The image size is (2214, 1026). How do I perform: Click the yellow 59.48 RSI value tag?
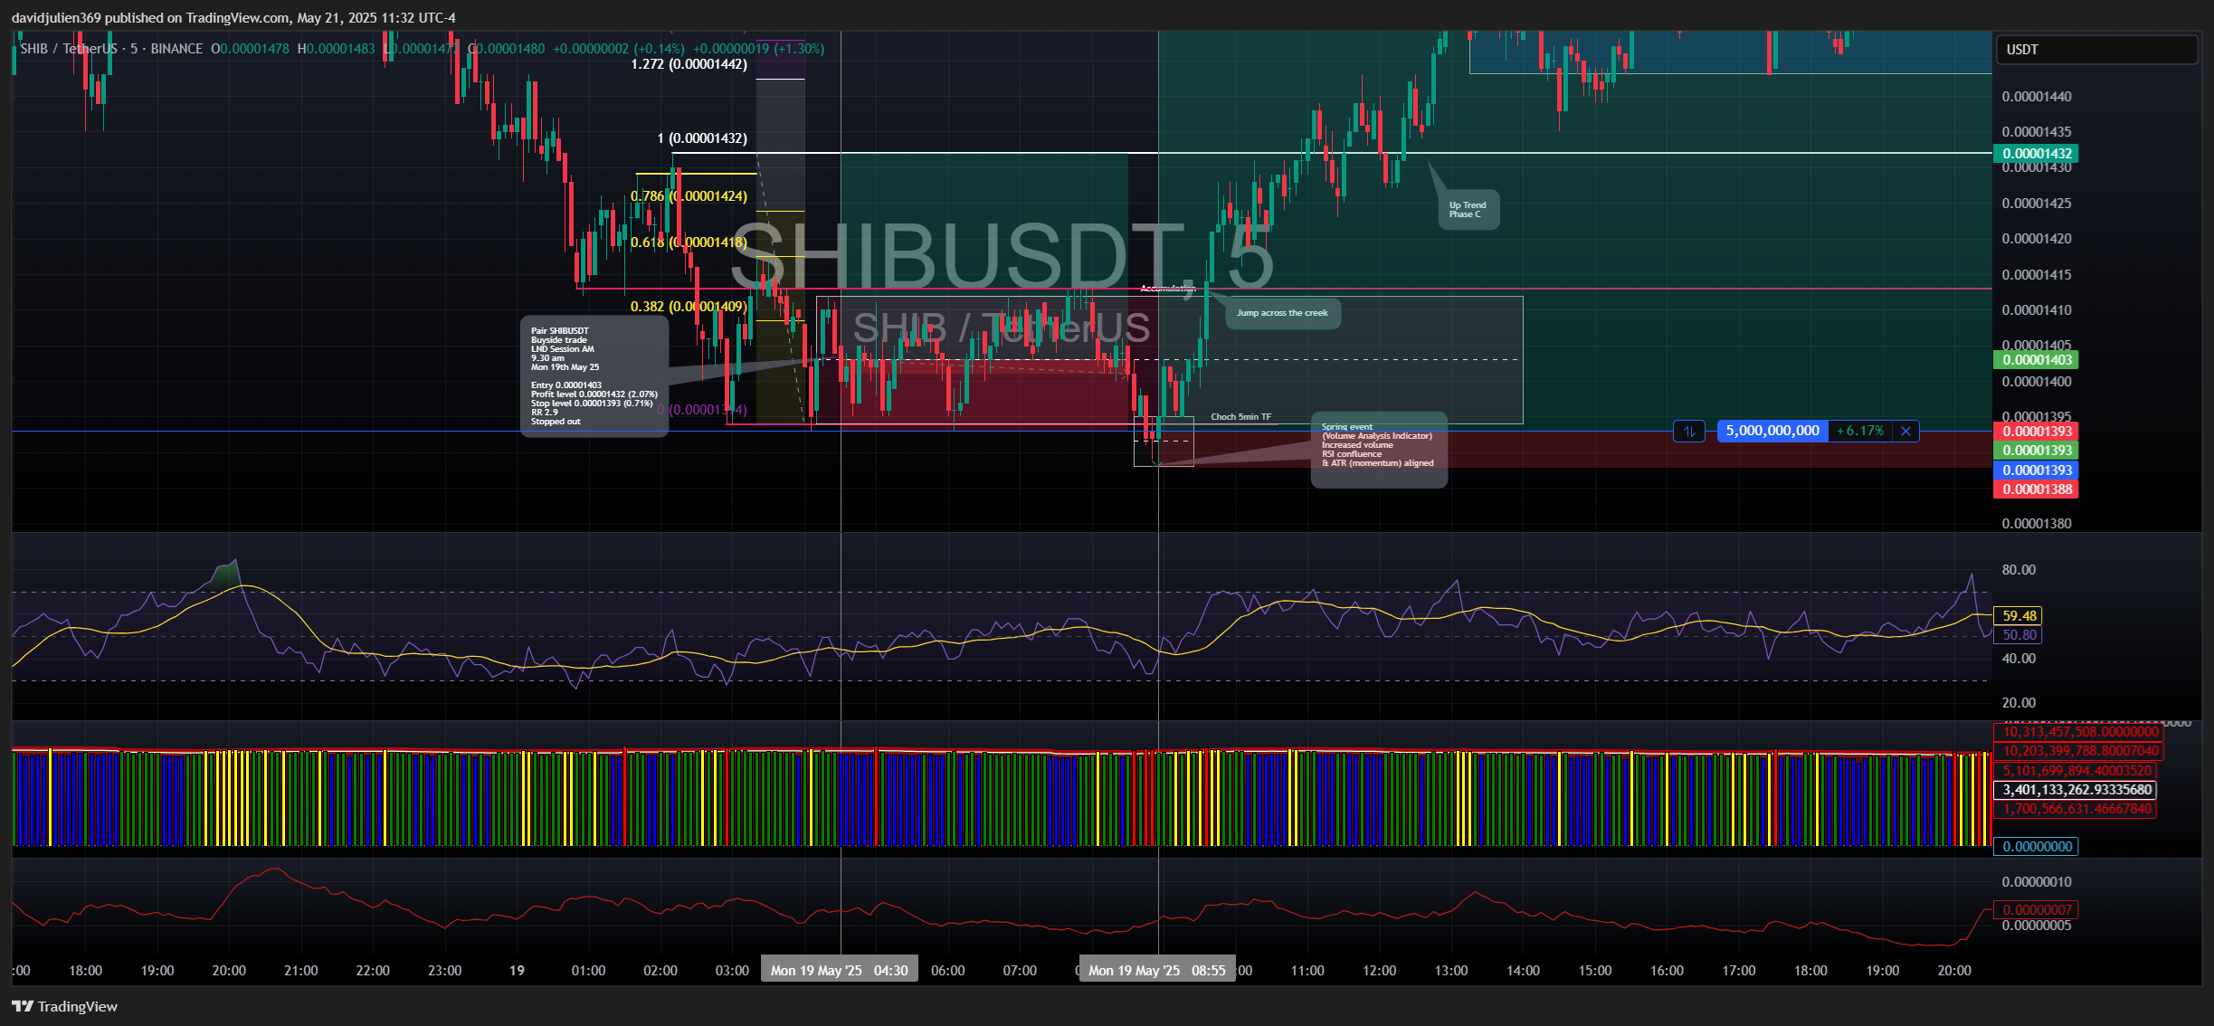pyautogui.click(x=2019, y=616)
